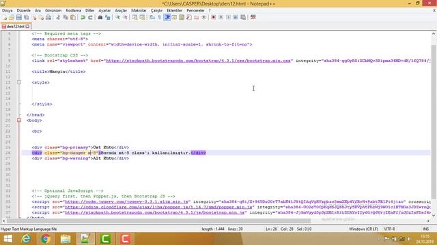The width and height of the screenshot is (437, 245).
Task: Stop macro recording toolbar icon
Action: 221,17
